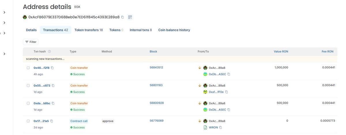Viewport: 346px width, 135px height.
Task: Open the Token transfers 18 tab
Action: click(89, 30)
